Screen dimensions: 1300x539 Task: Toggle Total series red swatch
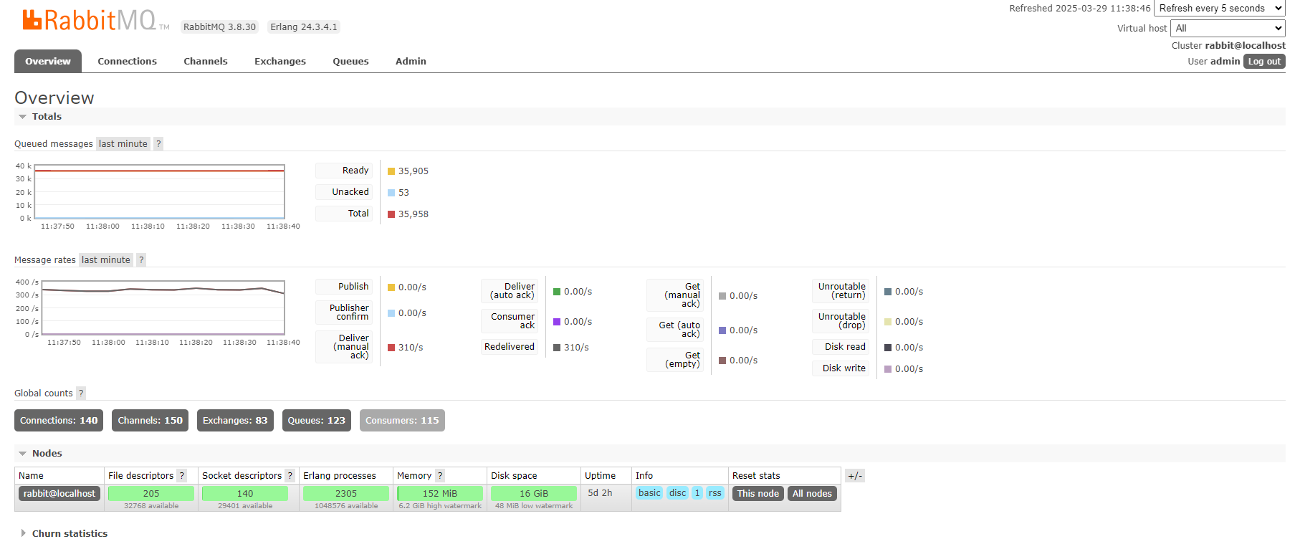tap(391, 214)
